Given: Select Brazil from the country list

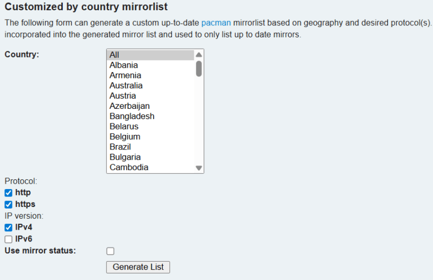Looking at the screenshot, I should (x=120, y=147).
